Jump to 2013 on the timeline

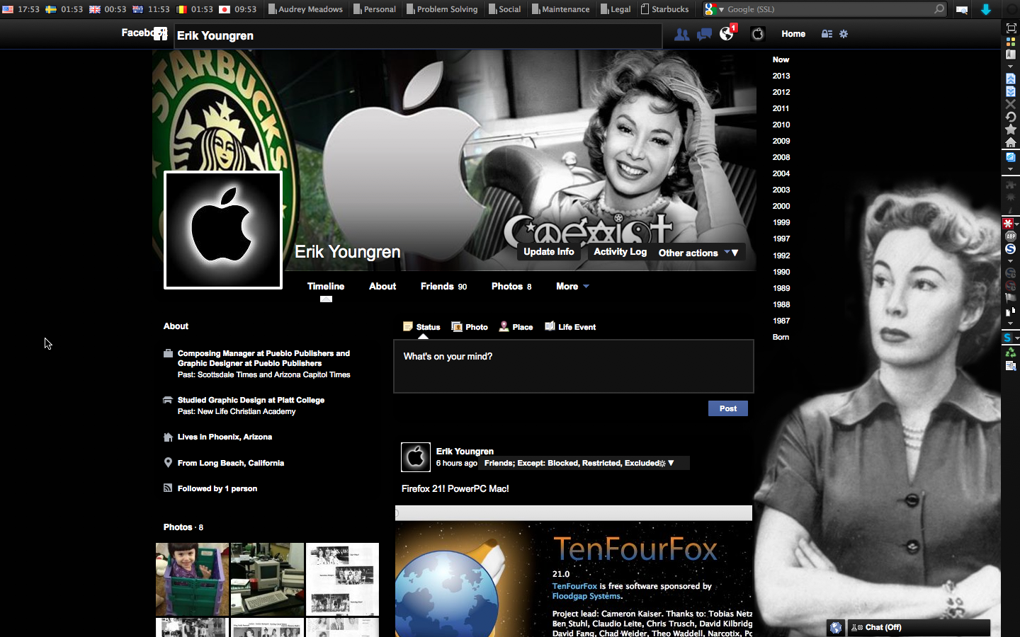781,76
